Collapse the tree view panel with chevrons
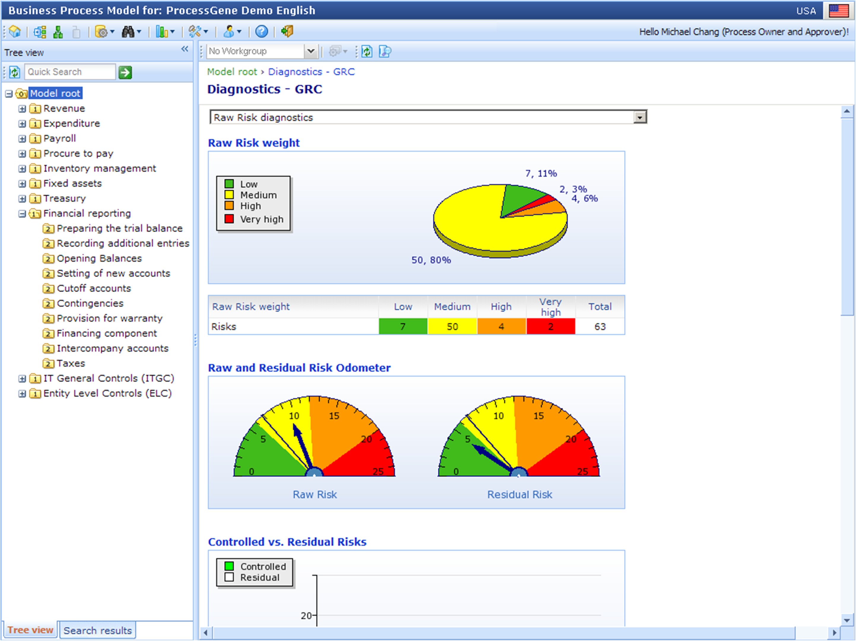This screenshot has width=856, height=641. tap(185, 49)
